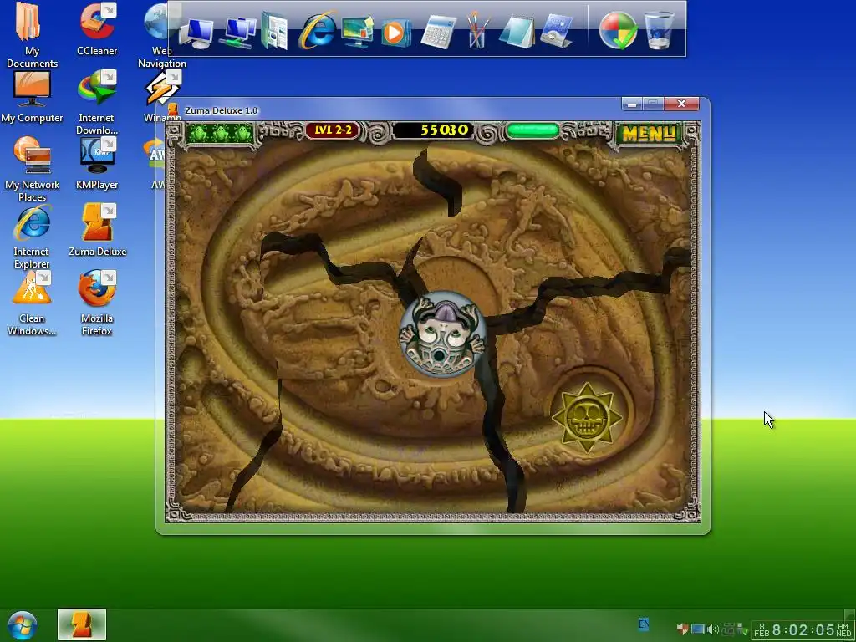Open My Documents desktop icon

click(32, 35)
